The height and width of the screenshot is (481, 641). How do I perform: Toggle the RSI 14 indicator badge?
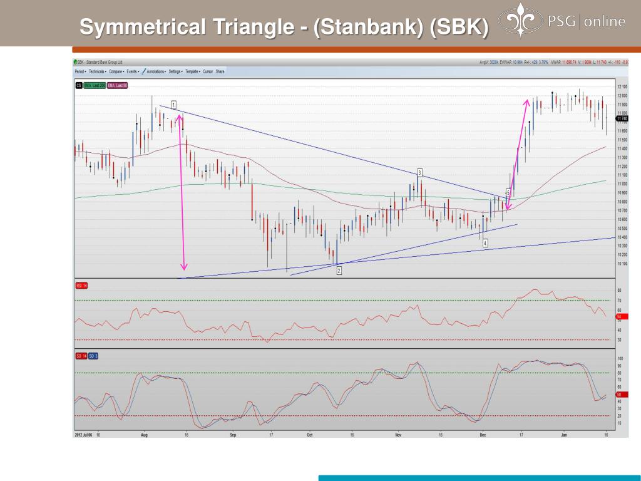click(x=82, y=286)
